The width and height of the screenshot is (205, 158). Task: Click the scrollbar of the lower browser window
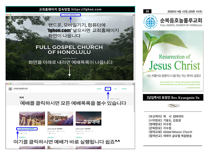[134, 99]
